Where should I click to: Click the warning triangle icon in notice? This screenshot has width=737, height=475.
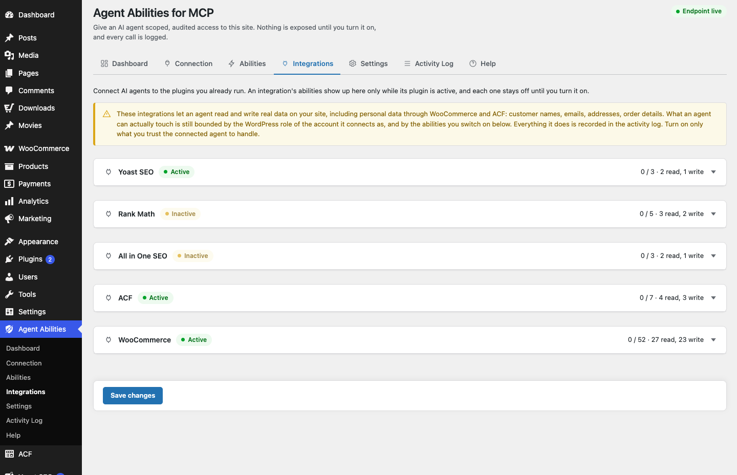(x=106, y=114)
